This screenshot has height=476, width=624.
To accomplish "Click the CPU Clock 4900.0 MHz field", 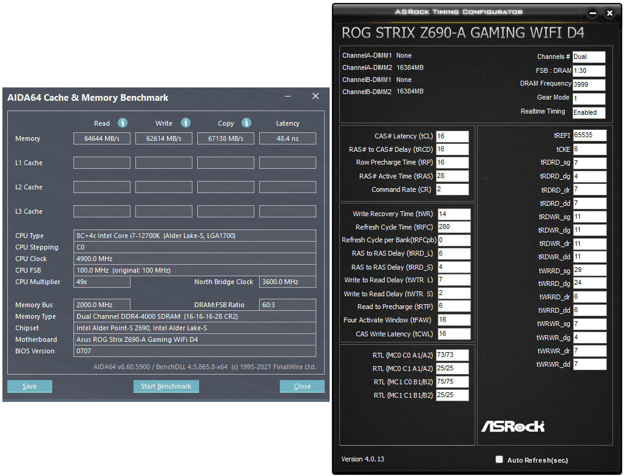I will pyautogui.click(x=195, y=259).
